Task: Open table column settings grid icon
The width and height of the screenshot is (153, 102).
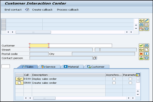Action: coord(138,75)
